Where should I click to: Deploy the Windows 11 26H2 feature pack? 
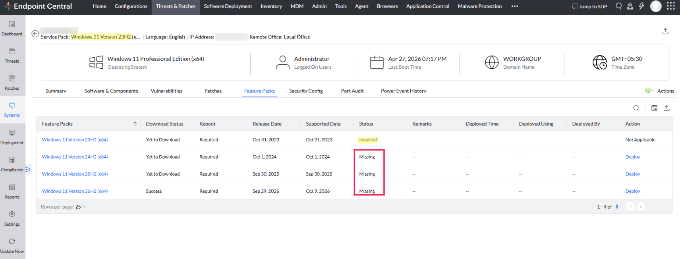click(633, 191)
